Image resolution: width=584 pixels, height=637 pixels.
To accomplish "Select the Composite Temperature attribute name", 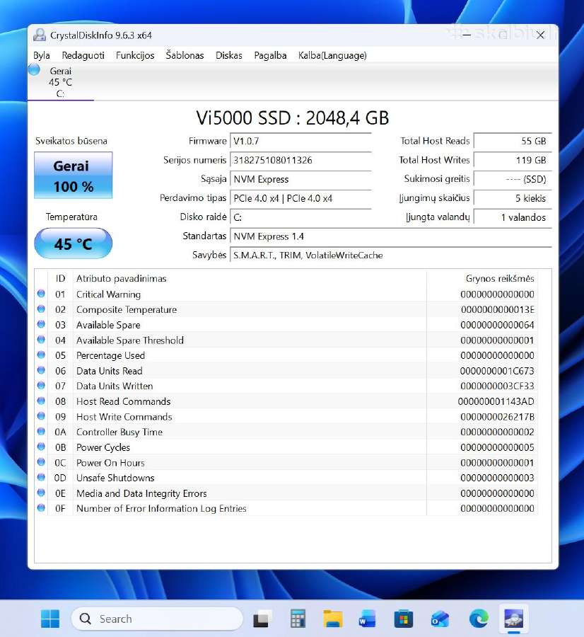I will coord(127,309).
